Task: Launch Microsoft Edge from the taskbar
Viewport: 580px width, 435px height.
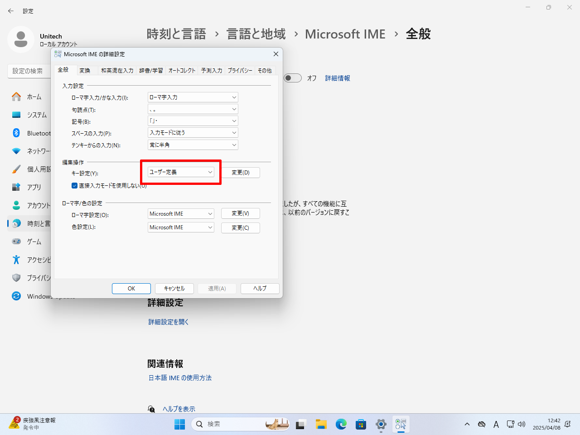Action: point(341,424)
